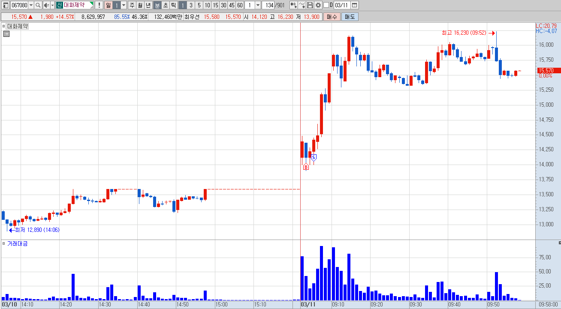Screen dimensions: 561x309
Task: Click the small square marker beside 대화제약 label
Action: pos(4,26)
